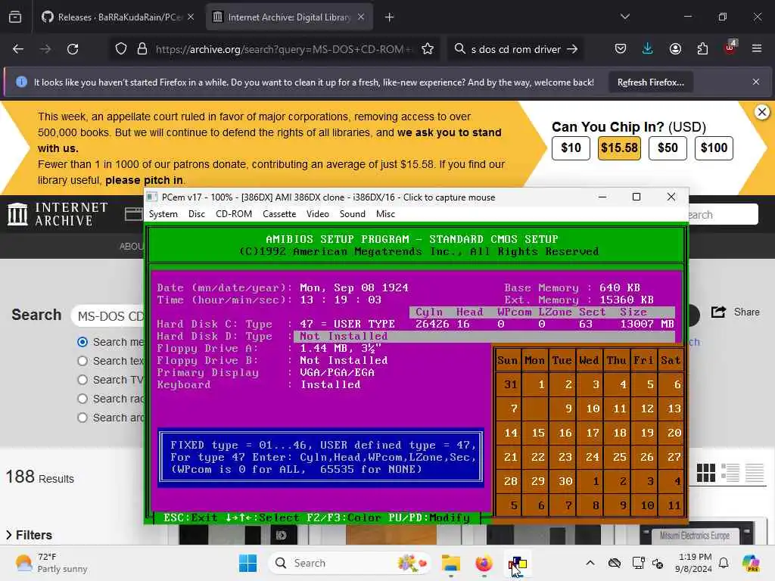This screenshot has width=775, height=581.
Task: Open Windows Start menu
Action: coord(247,563)
